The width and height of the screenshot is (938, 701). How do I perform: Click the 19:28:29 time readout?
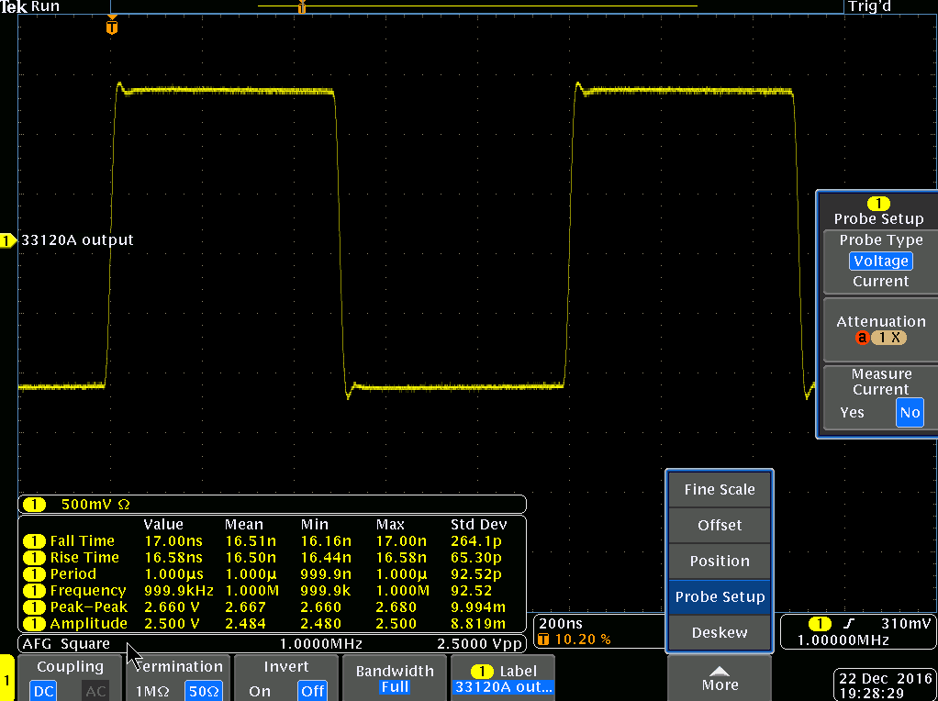[x=871, y=694]
